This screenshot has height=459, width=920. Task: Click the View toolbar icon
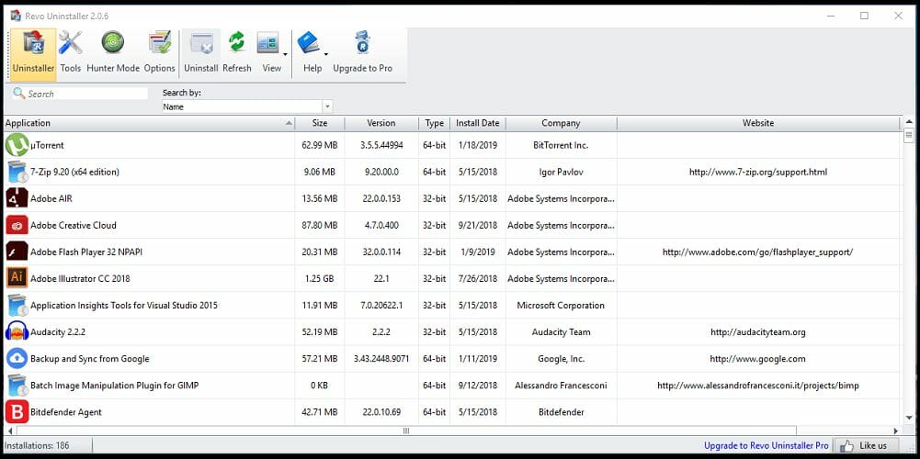[x=268, y=43]
